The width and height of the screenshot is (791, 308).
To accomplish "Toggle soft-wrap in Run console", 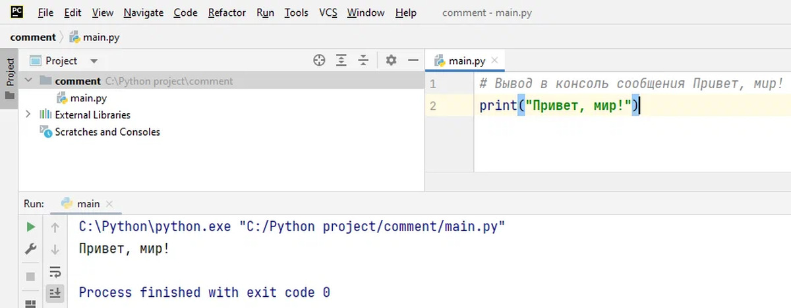I will point(55,272).
